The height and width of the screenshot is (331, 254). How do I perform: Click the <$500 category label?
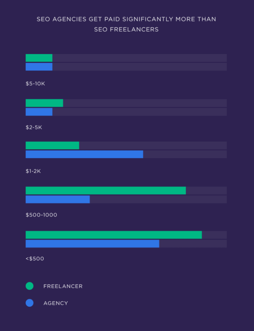tap(35, 259)
